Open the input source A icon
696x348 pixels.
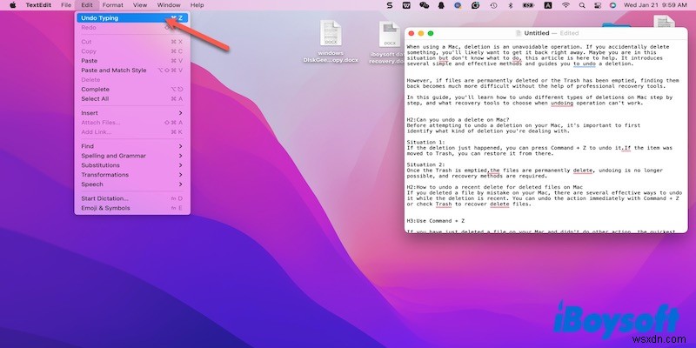coord(548,5)
